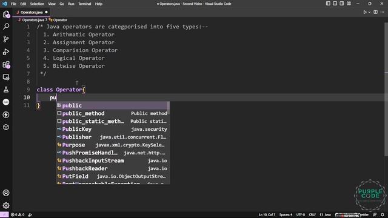Image resolution: width=388 pixels, height=218 pixels.
Task: Split the editor to the right
Action: point(375,12)
